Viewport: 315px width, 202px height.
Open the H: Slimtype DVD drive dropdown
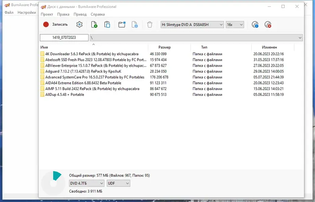tap(192, 24)
